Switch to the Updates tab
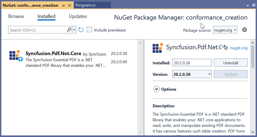 (x=78, y=17)
